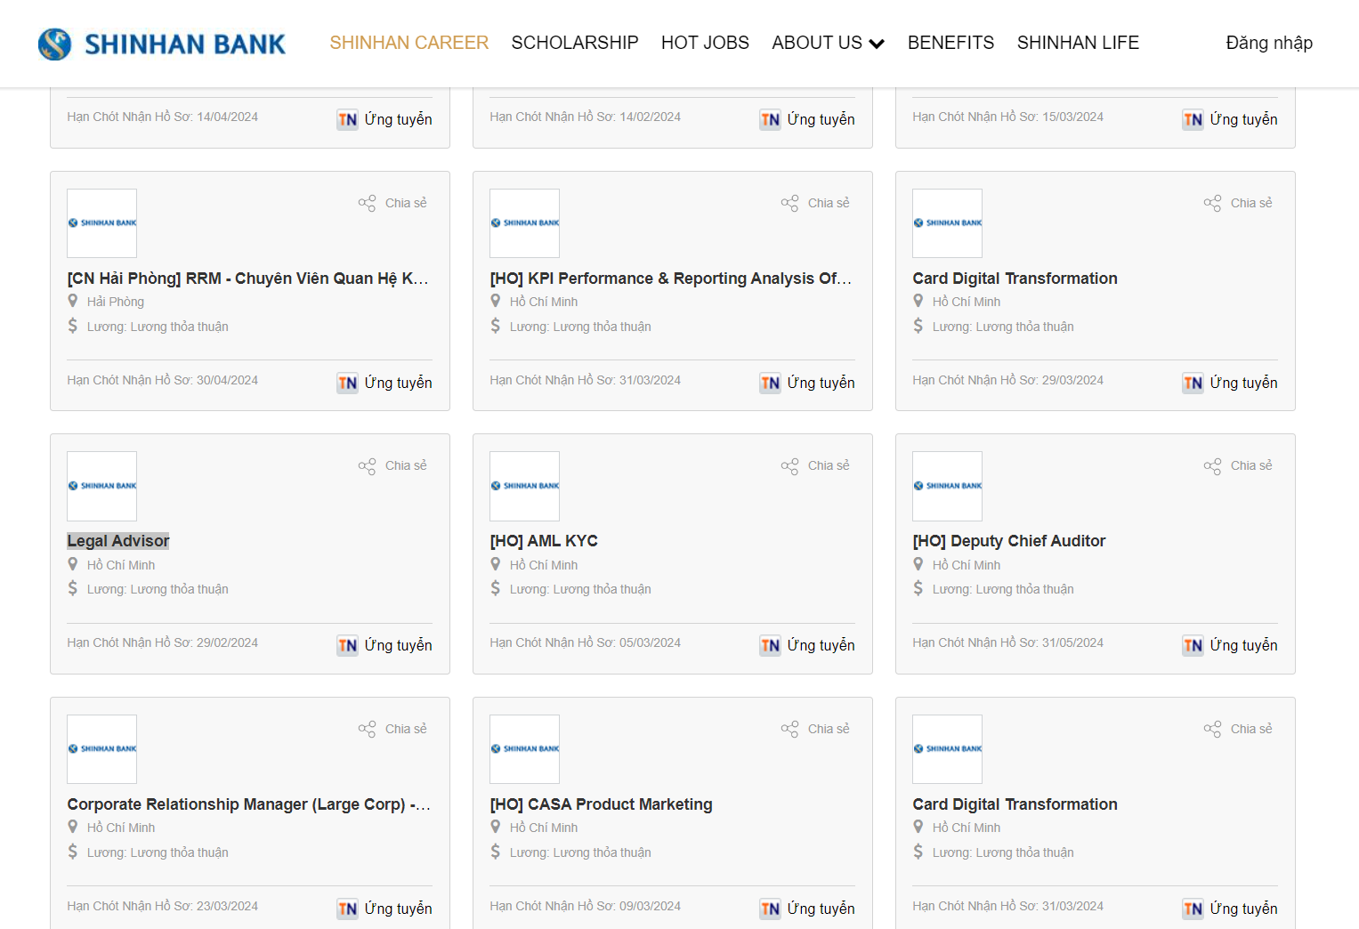Click deadline text 31/05/2024
This screenshot has height=929, width=1359.
(x=1007, y=642)
